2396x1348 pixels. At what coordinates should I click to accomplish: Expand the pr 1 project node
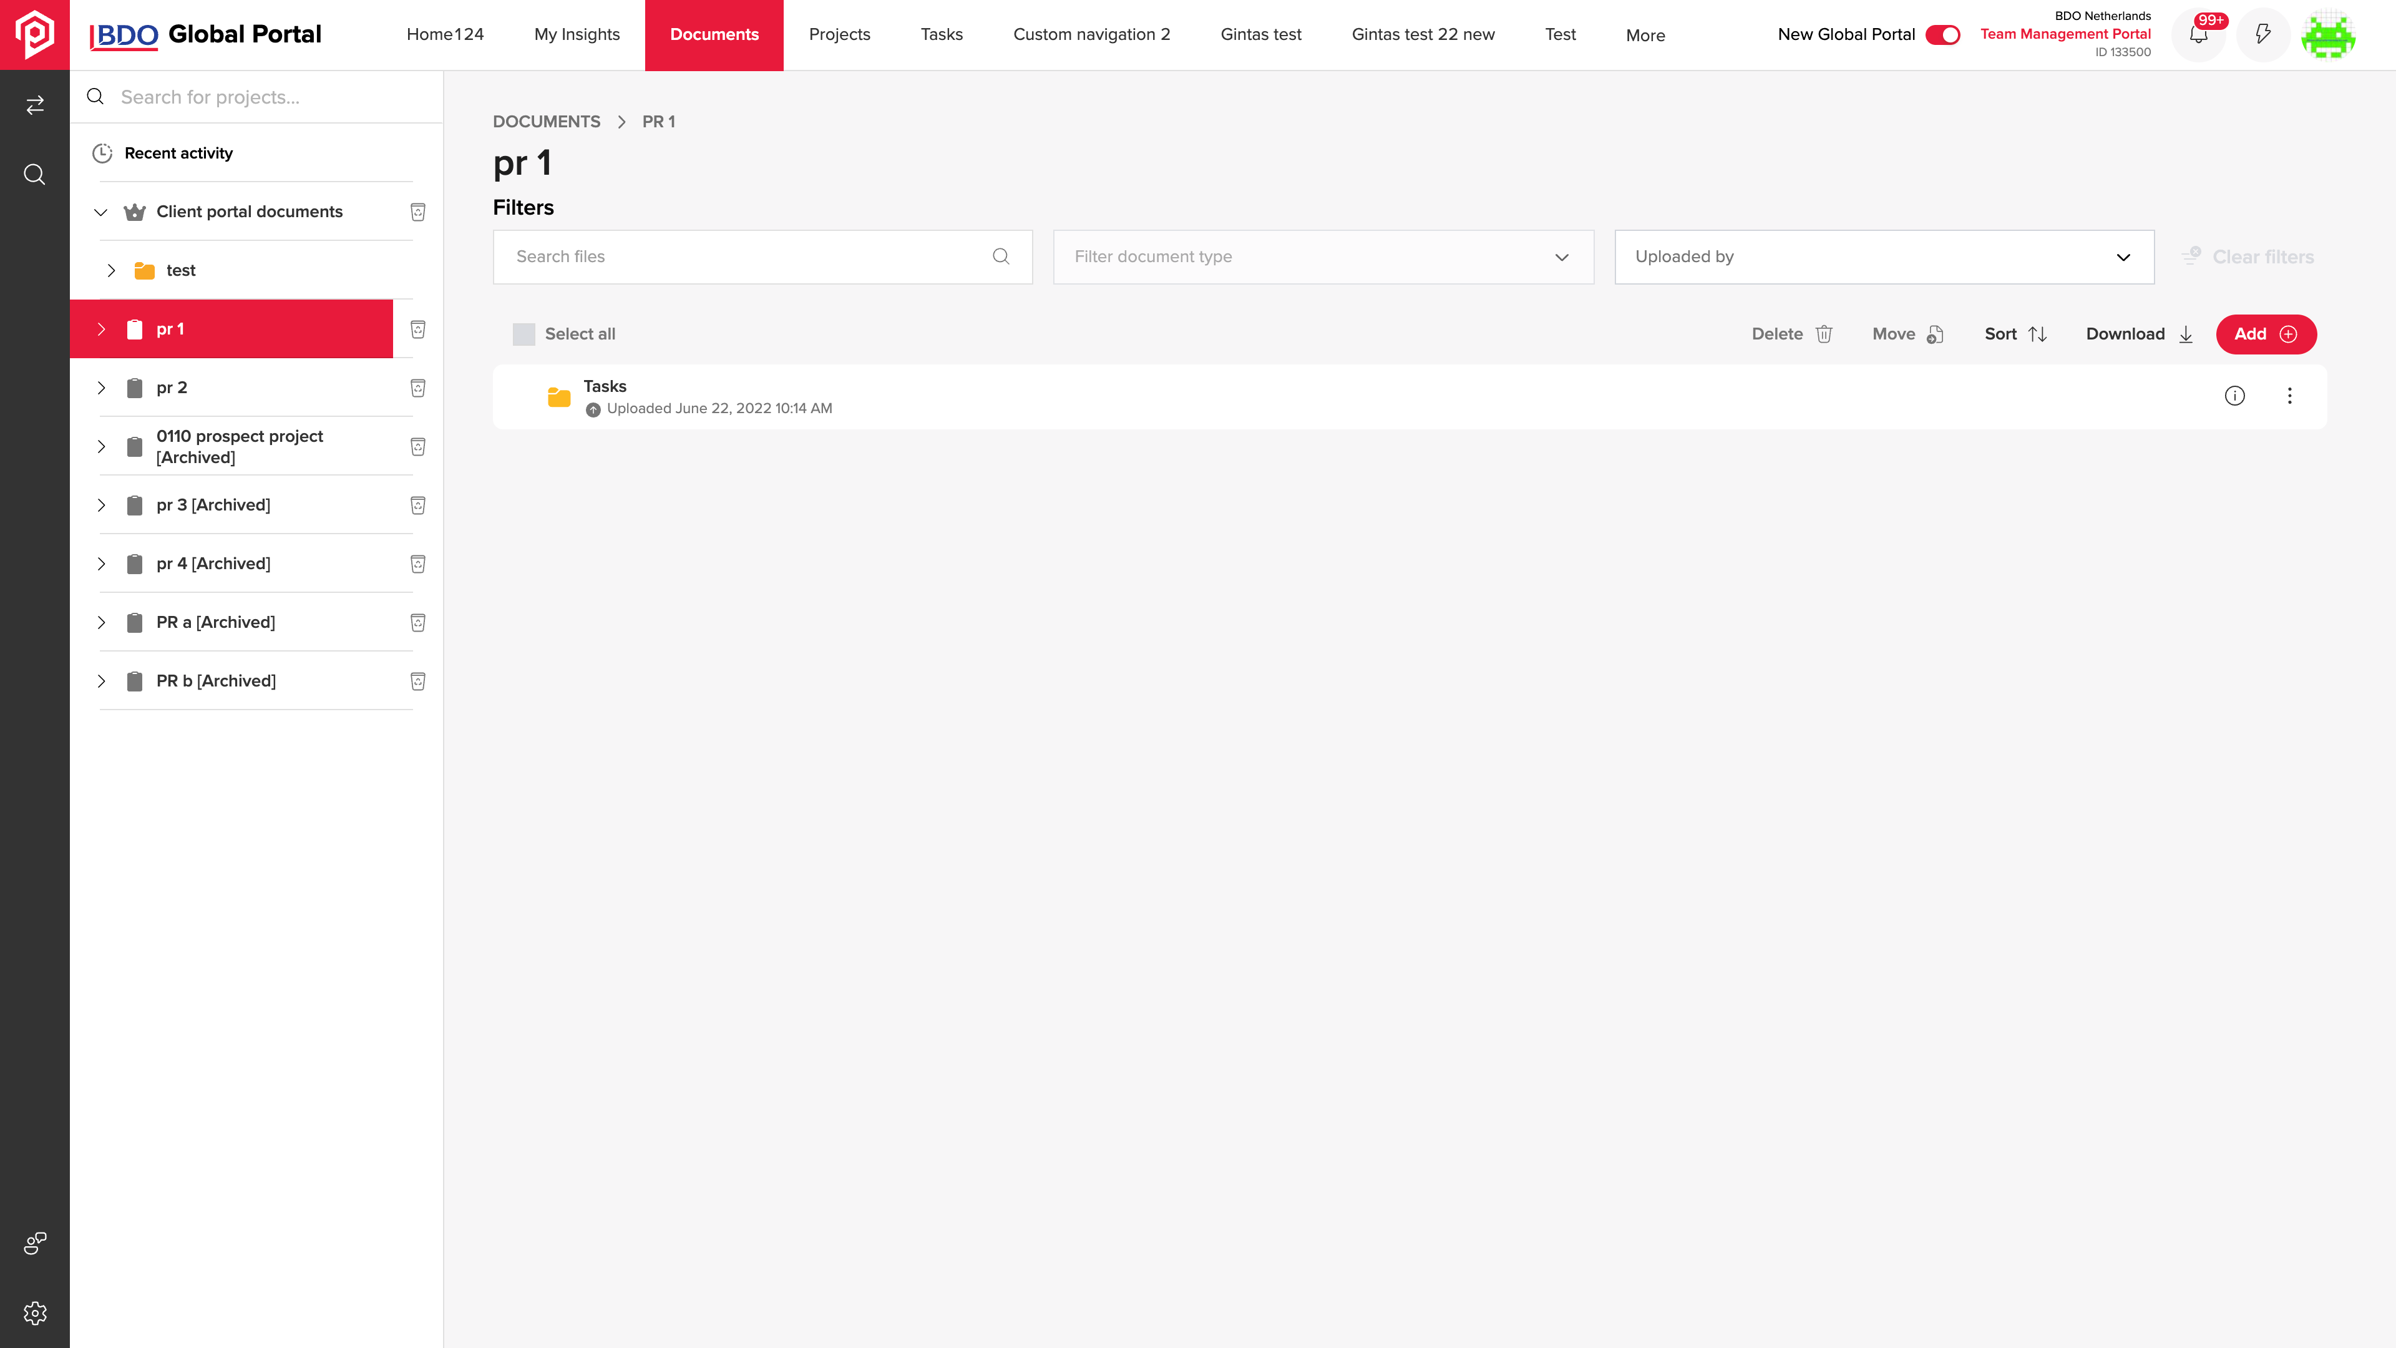[x=100, y=330]
